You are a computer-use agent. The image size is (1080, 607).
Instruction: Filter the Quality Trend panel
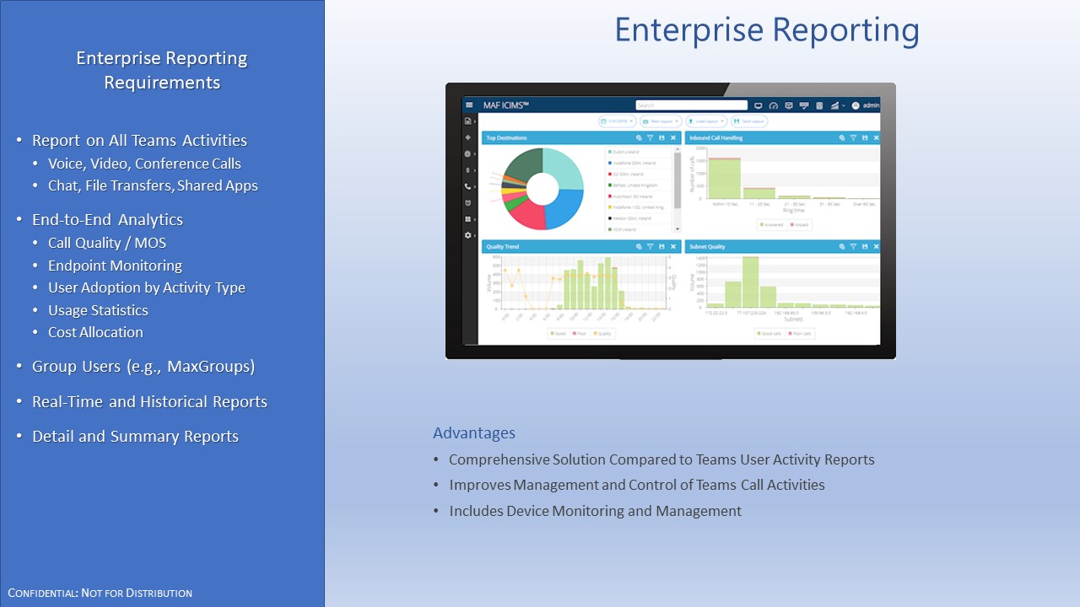tap(650, 247)
